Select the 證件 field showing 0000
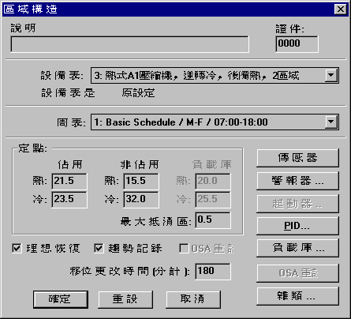This screenshot has height=319, width=351. tap(297, 44)
